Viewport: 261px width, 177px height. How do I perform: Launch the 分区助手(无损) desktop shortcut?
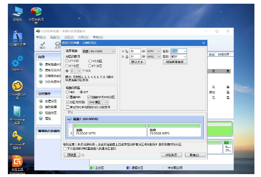[x=36, y=15]
